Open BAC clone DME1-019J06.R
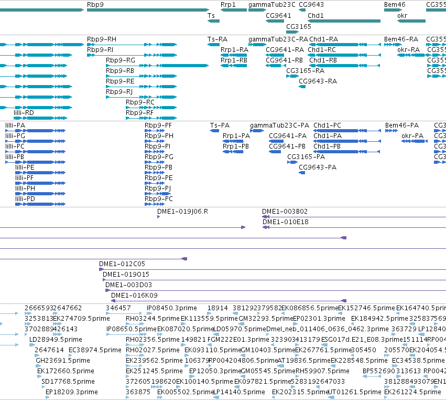The width and height of the screenshot is (446, 400). 182,212
